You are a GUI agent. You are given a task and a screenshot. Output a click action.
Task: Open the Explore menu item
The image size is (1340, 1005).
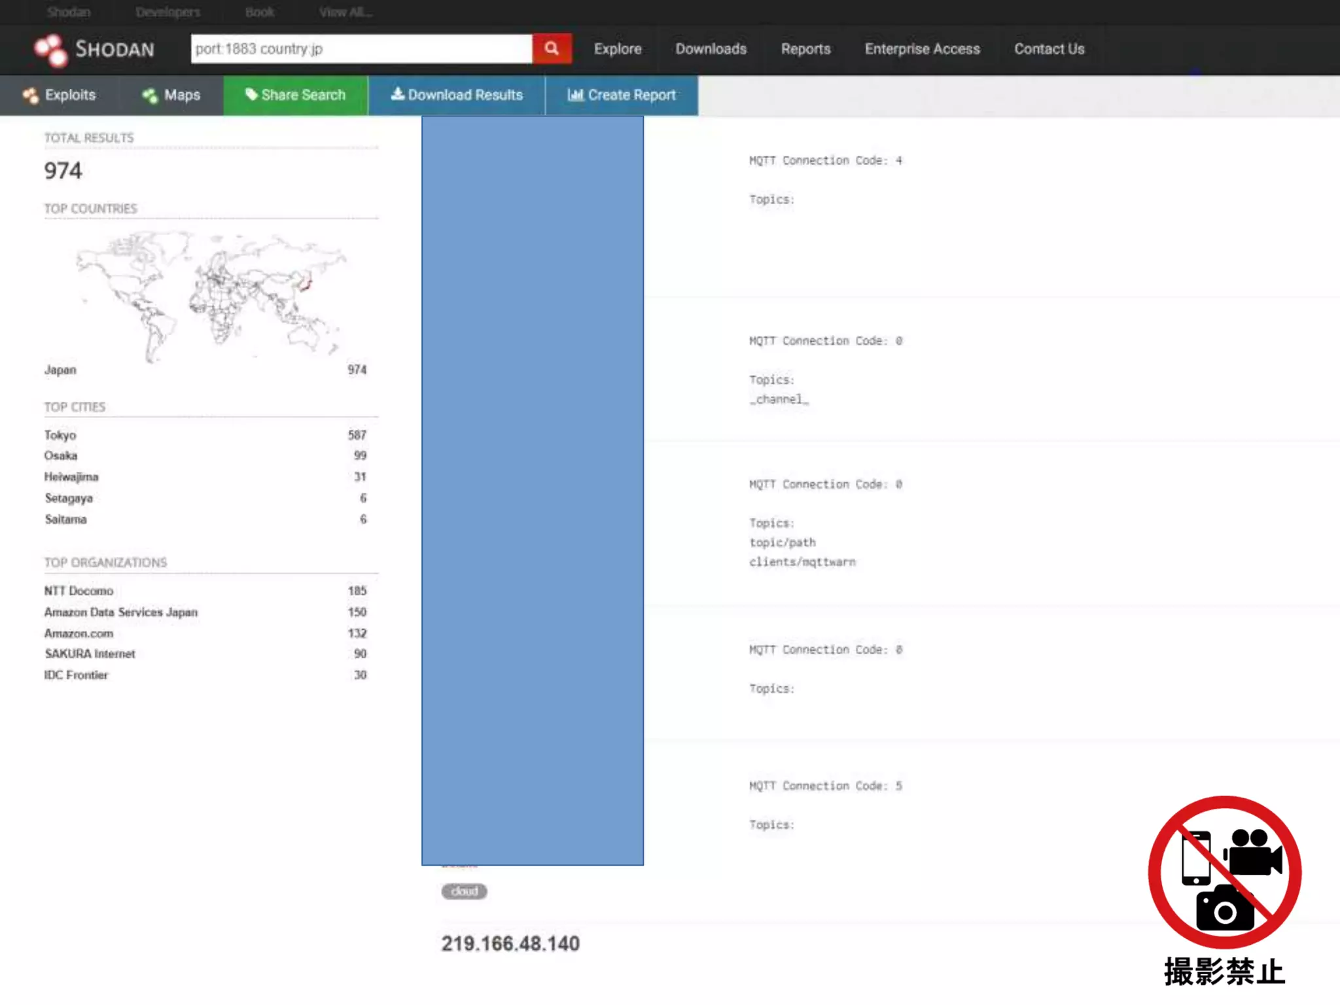617,49
